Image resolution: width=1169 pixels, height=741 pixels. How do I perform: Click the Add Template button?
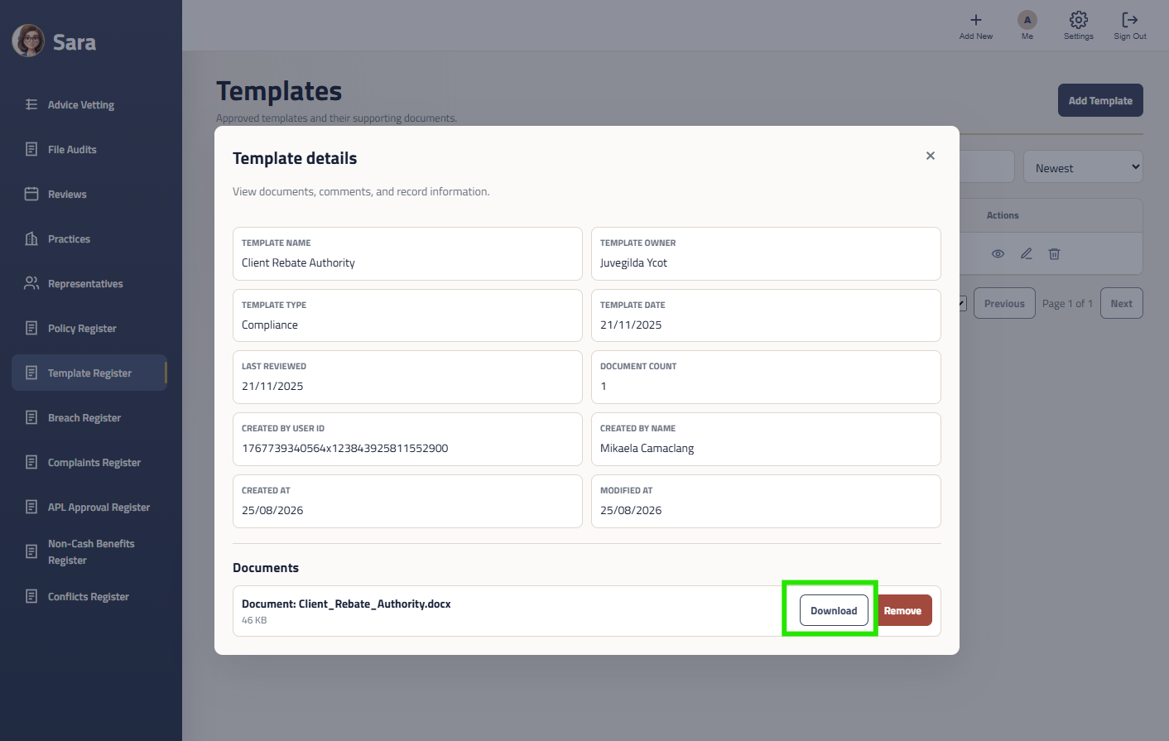[x=1100, y=100]
